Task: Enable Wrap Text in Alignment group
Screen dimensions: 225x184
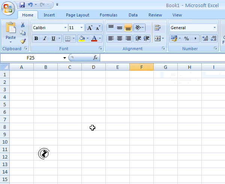Action: coord(157,28)
